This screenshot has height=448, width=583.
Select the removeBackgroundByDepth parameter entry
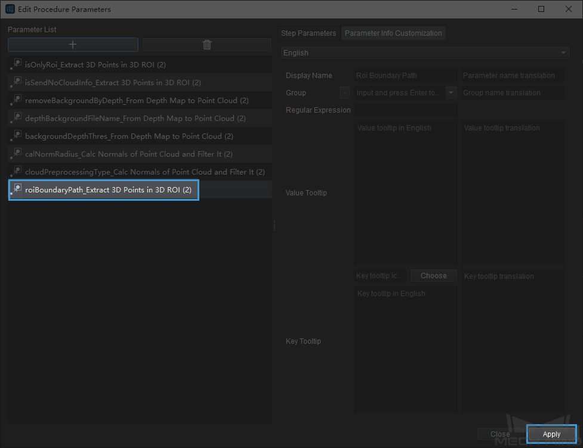[137, 101]
